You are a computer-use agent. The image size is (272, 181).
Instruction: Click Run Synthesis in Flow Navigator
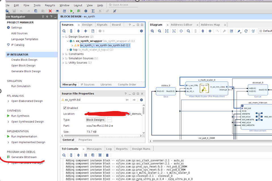[20, 116]
